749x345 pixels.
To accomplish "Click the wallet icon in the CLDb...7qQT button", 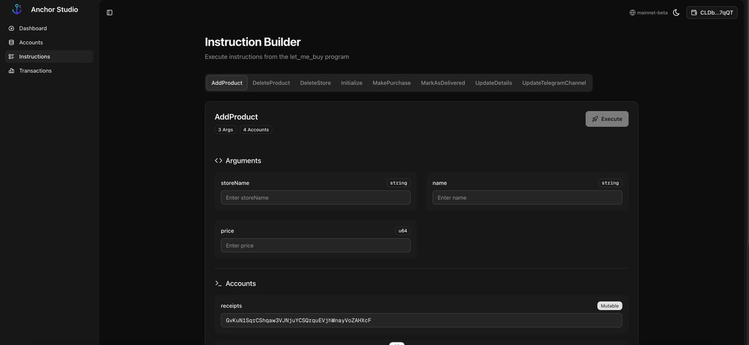I will (694, 12).
